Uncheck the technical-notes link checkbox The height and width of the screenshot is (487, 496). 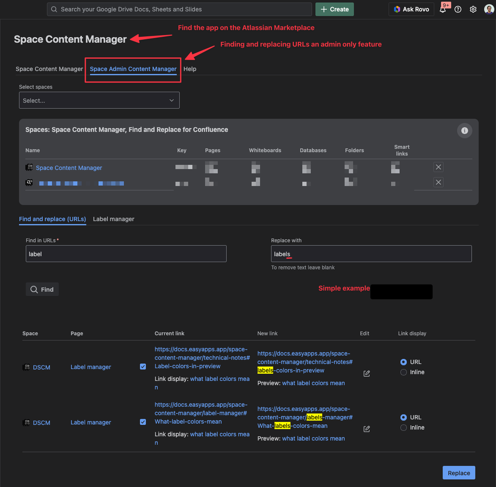click(142, 366)
